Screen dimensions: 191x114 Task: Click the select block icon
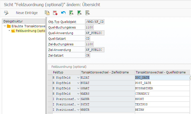79,13
